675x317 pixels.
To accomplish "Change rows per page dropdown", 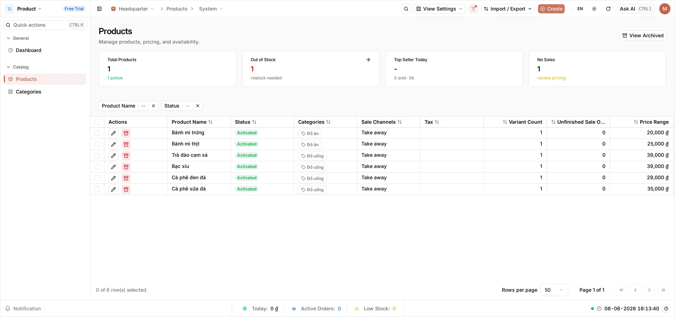I will tap(554, 290).
